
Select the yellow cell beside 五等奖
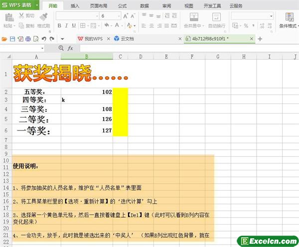pyautogui.click(x=120, y=92)
